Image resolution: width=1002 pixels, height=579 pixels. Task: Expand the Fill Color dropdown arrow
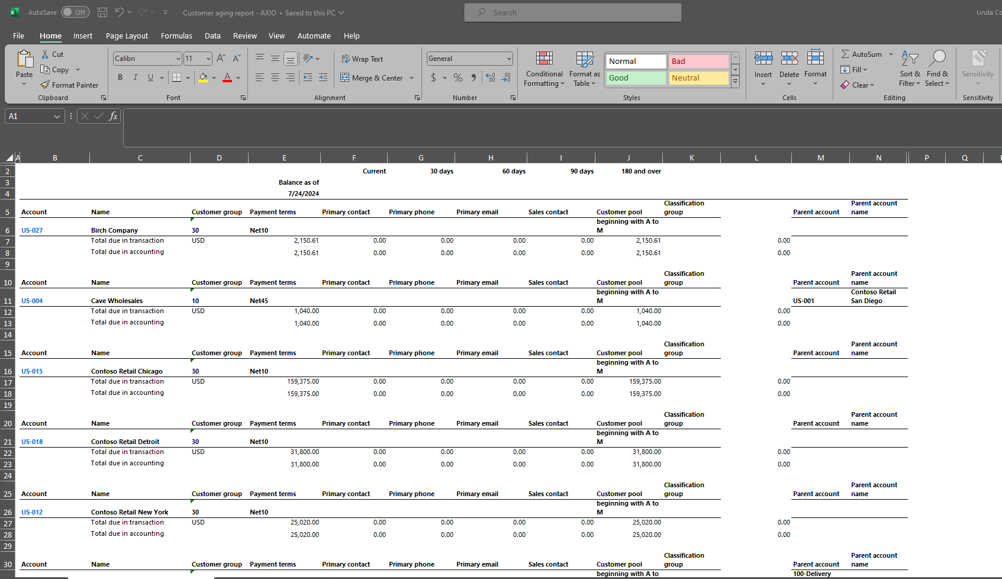coord(214,78)
